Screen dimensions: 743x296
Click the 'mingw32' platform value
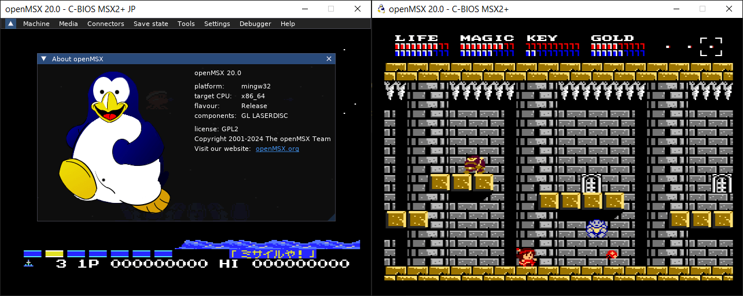tap(256, 86)
